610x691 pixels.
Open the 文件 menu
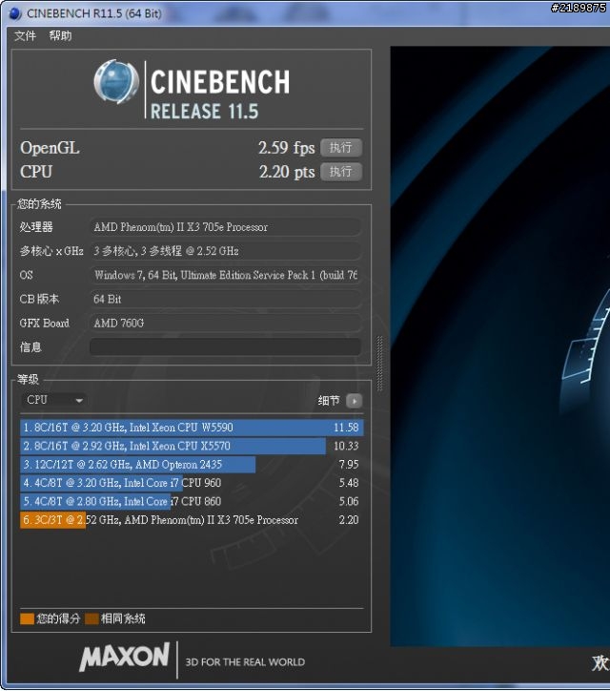[x=25, y=35]
